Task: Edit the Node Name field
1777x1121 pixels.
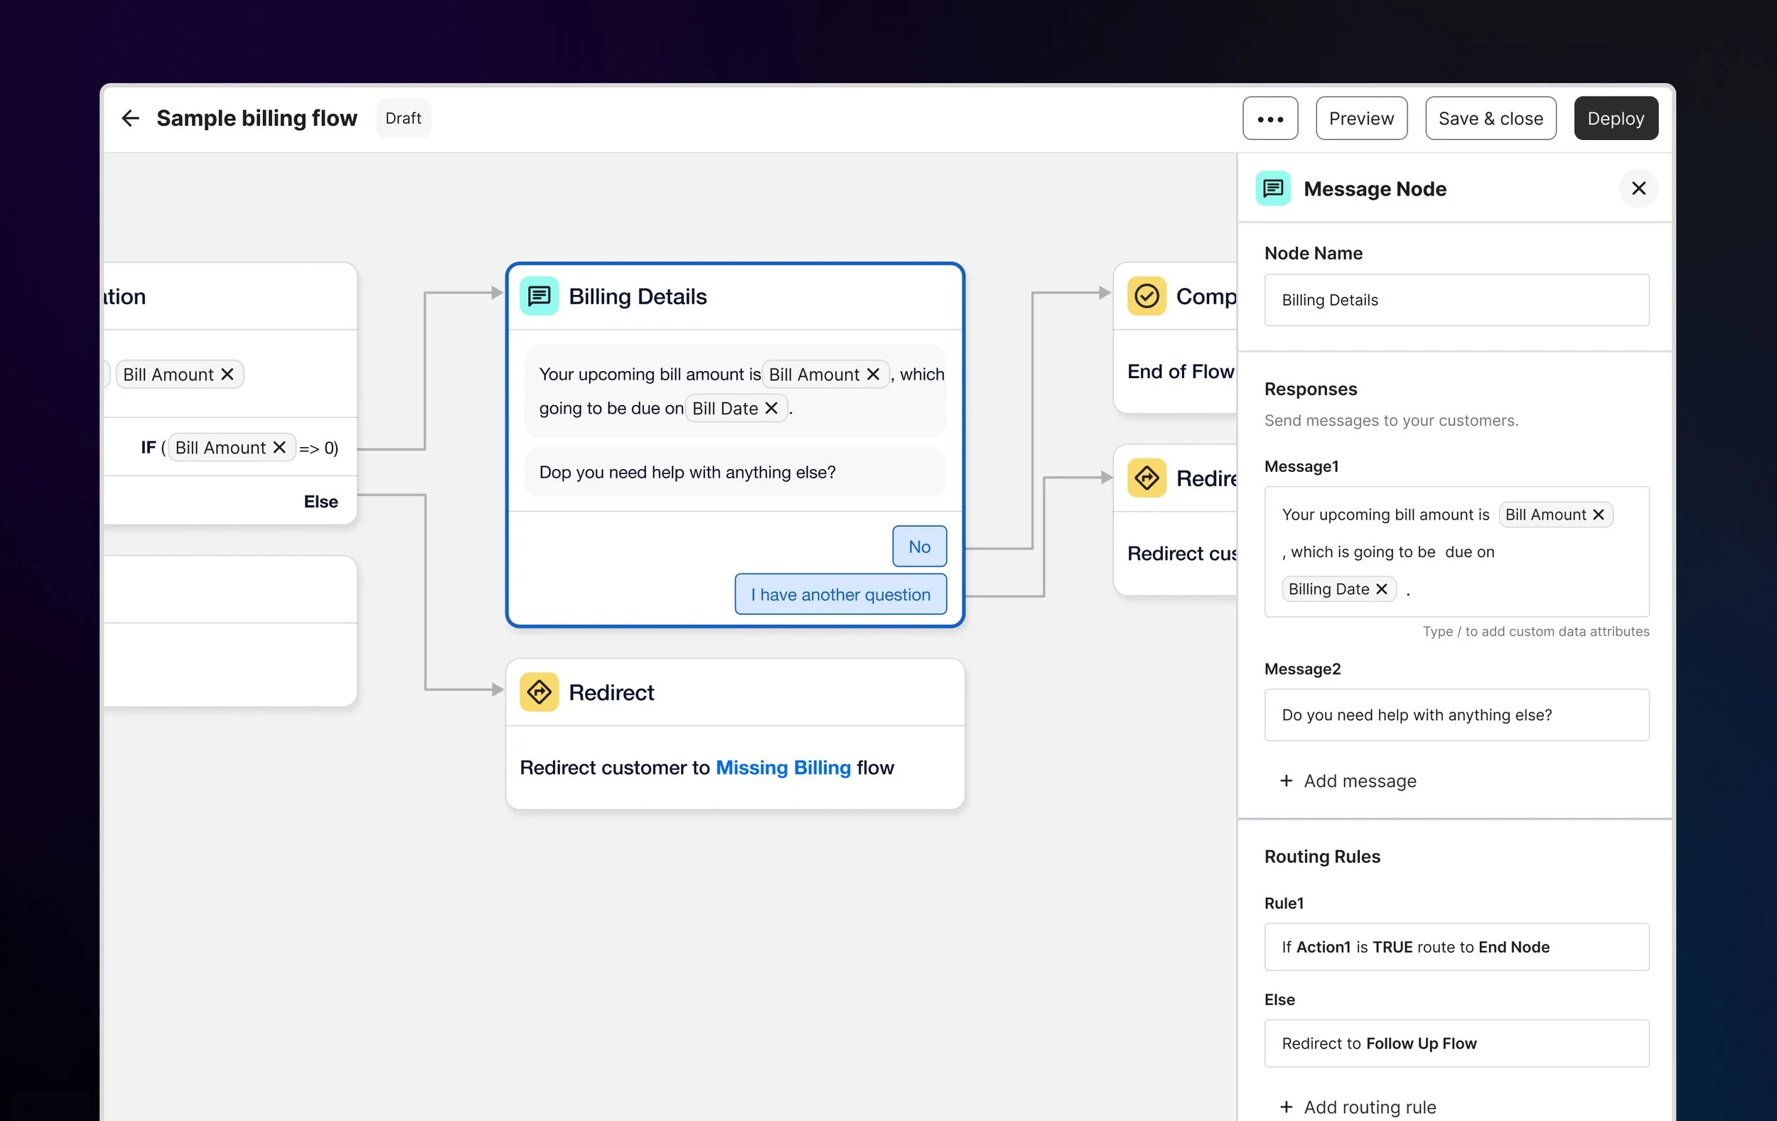Action: tap(1456, 300)
